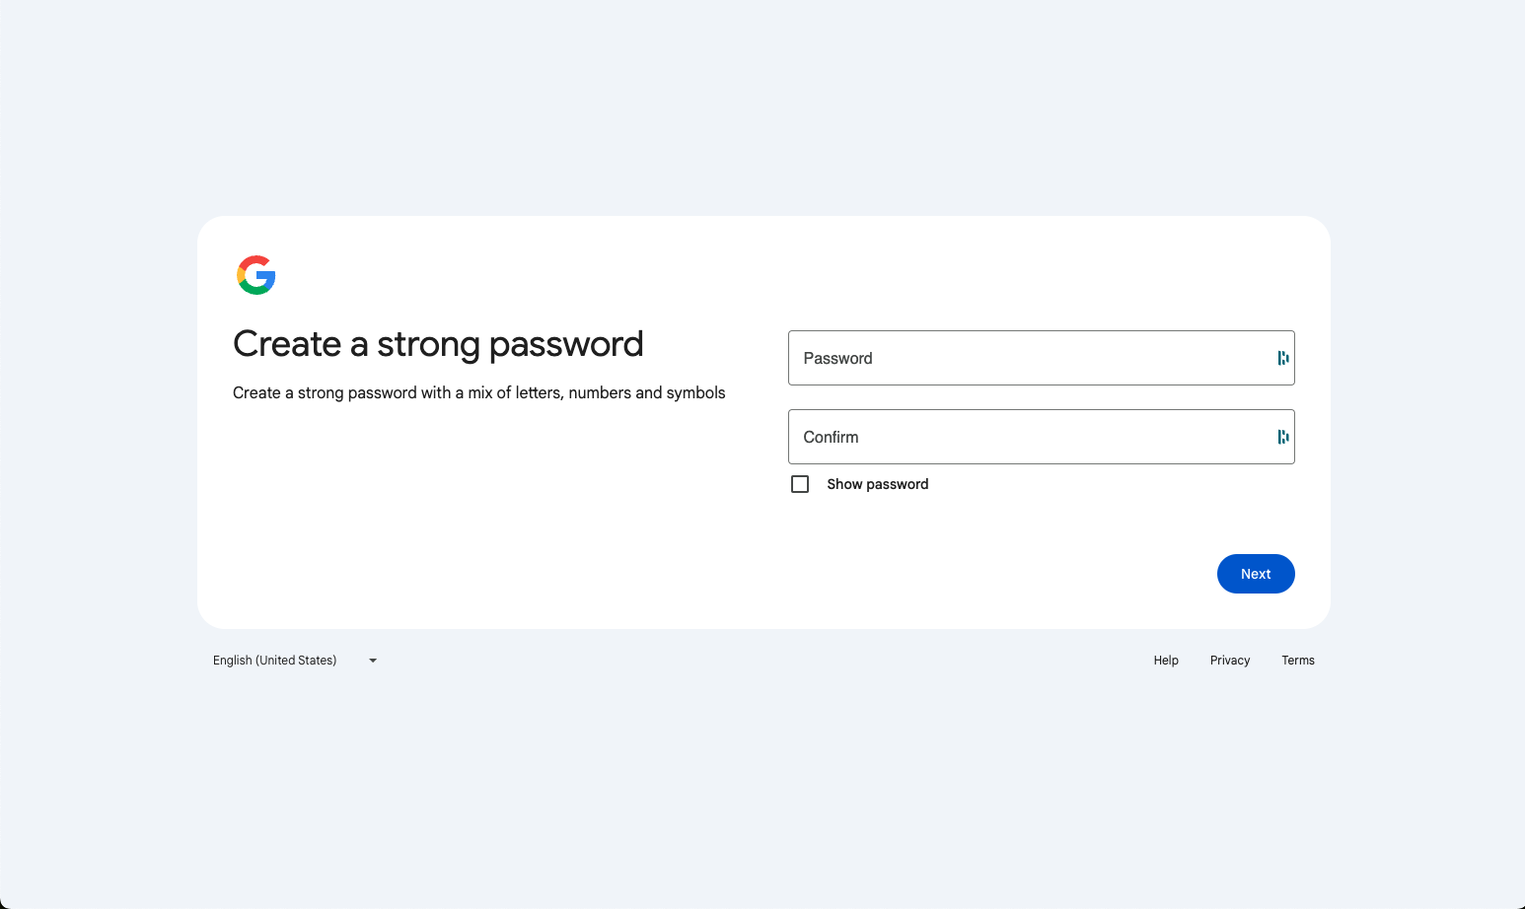The image size is (1525, 909).
Task: Click the "Password" placeholder label
Action: click(837, 359)
